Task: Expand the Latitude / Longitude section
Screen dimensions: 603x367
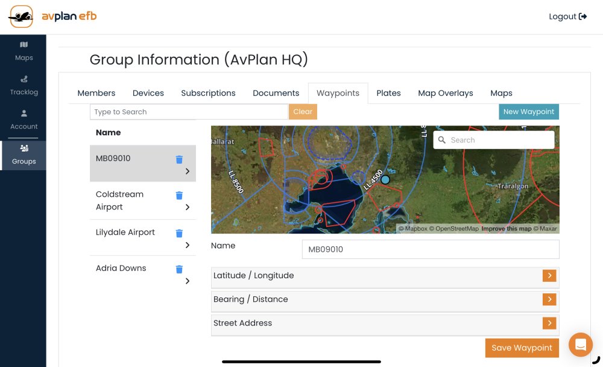Action: click(549, 276)
